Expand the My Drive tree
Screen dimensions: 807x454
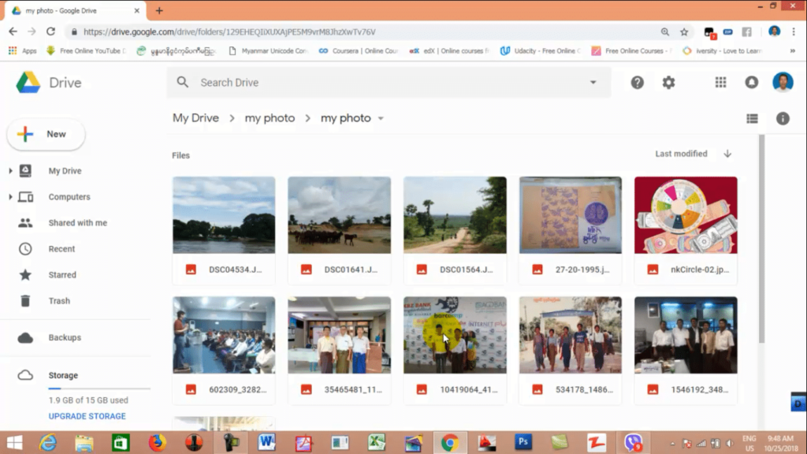(x=10, y=171)
